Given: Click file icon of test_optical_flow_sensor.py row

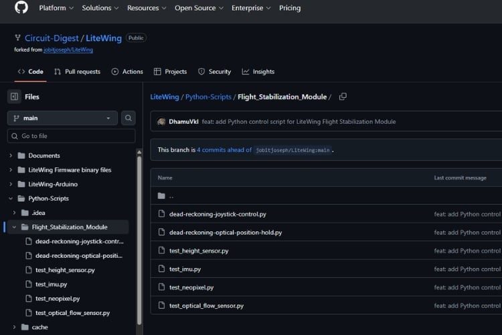Looking at the screenshot, I should (x=161, y=306).
